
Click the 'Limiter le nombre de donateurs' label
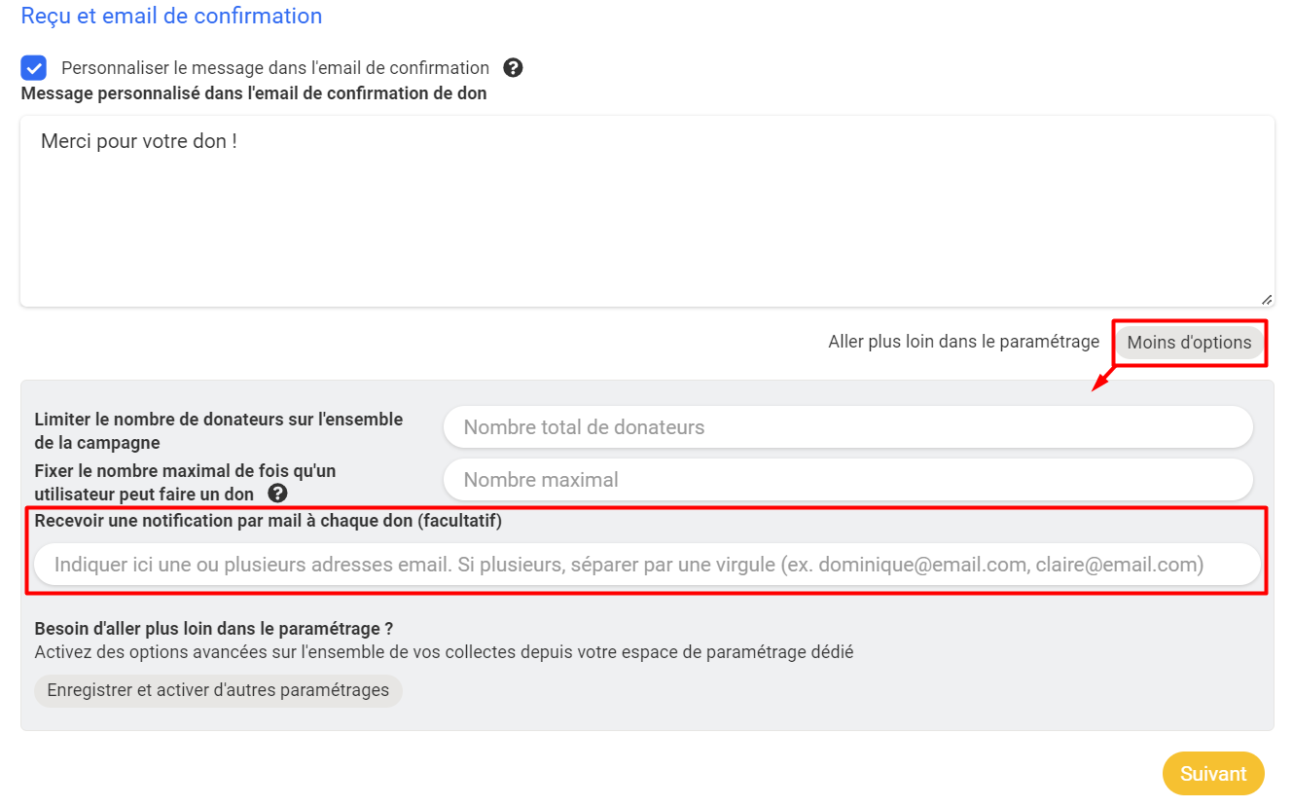point(219,431)
